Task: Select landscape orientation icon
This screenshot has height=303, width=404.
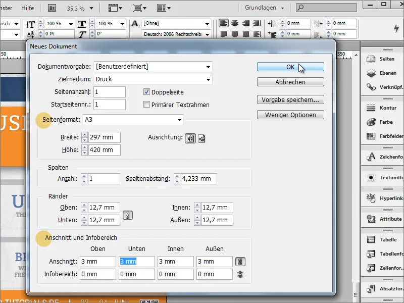Action: coord(201,138)
